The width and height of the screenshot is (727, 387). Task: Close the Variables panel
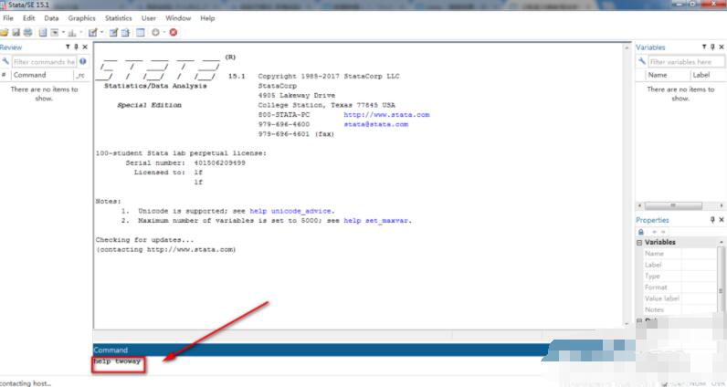[722, 47]
